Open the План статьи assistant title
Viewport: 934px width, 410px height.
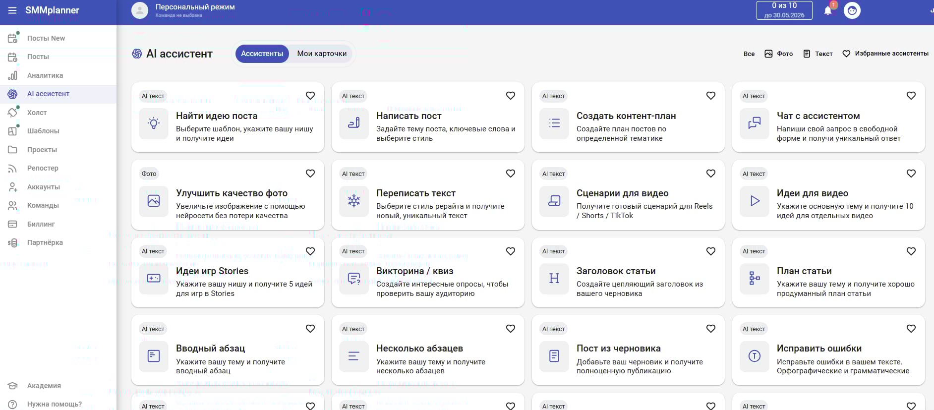tap(804, 271)
